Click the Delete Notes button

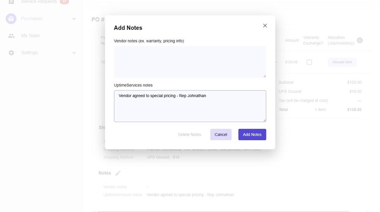coord(190,135)
